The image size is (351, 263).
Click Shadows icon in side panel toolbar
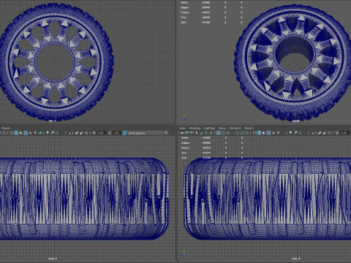point(283,133)
